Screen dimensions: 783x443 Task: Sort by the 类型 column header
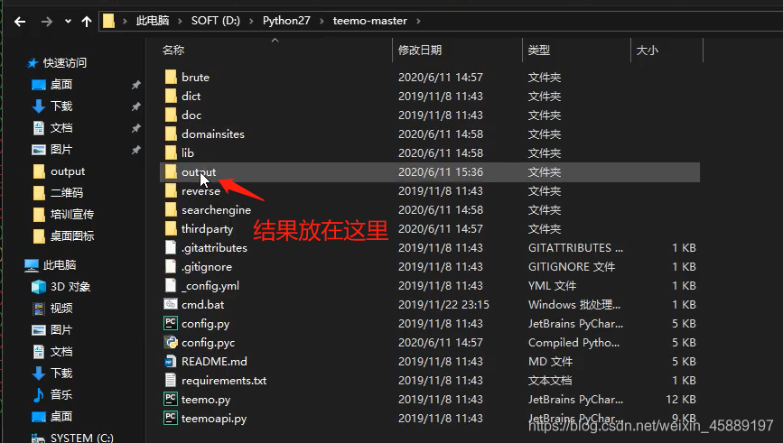(x=539, y=50)
